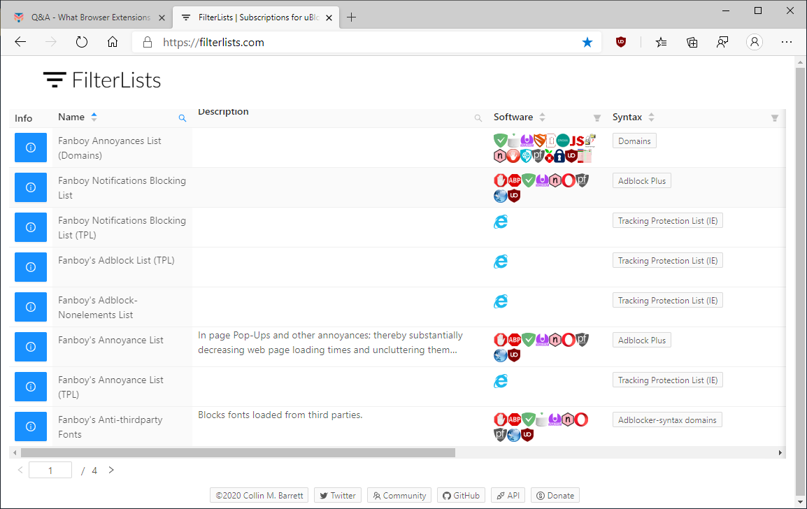Open info for Fanboy's Adblock List (TPL)
Screen dimensions: 807x509
[x=30, y=267]
